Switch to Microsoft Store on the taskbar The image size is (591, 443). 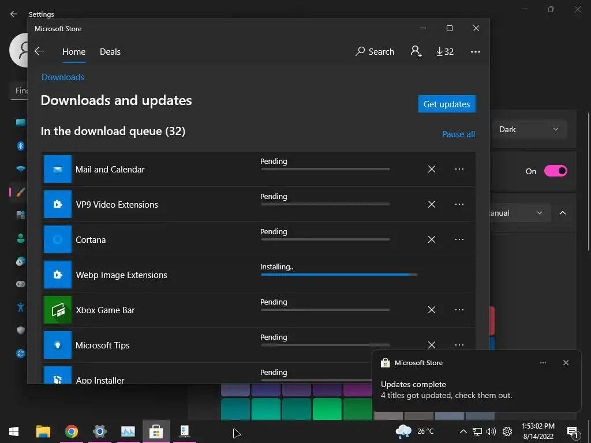pyautogui.click(x=156, y=431)
